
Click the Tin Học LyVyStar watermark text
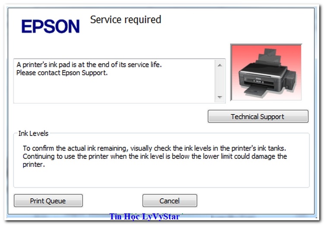coord(145,216)
